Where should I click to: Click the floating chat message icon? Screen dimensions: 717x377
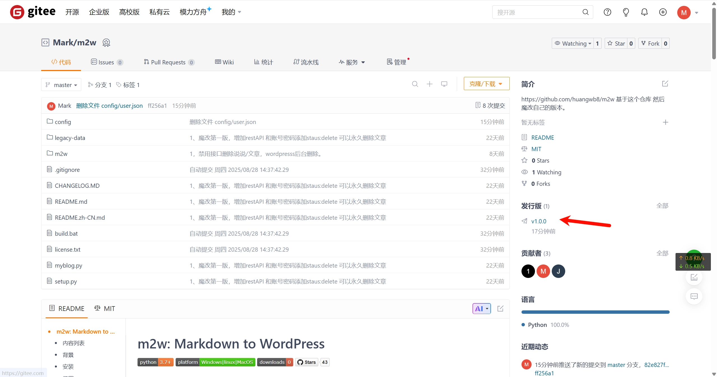click(x=694, y=296)
